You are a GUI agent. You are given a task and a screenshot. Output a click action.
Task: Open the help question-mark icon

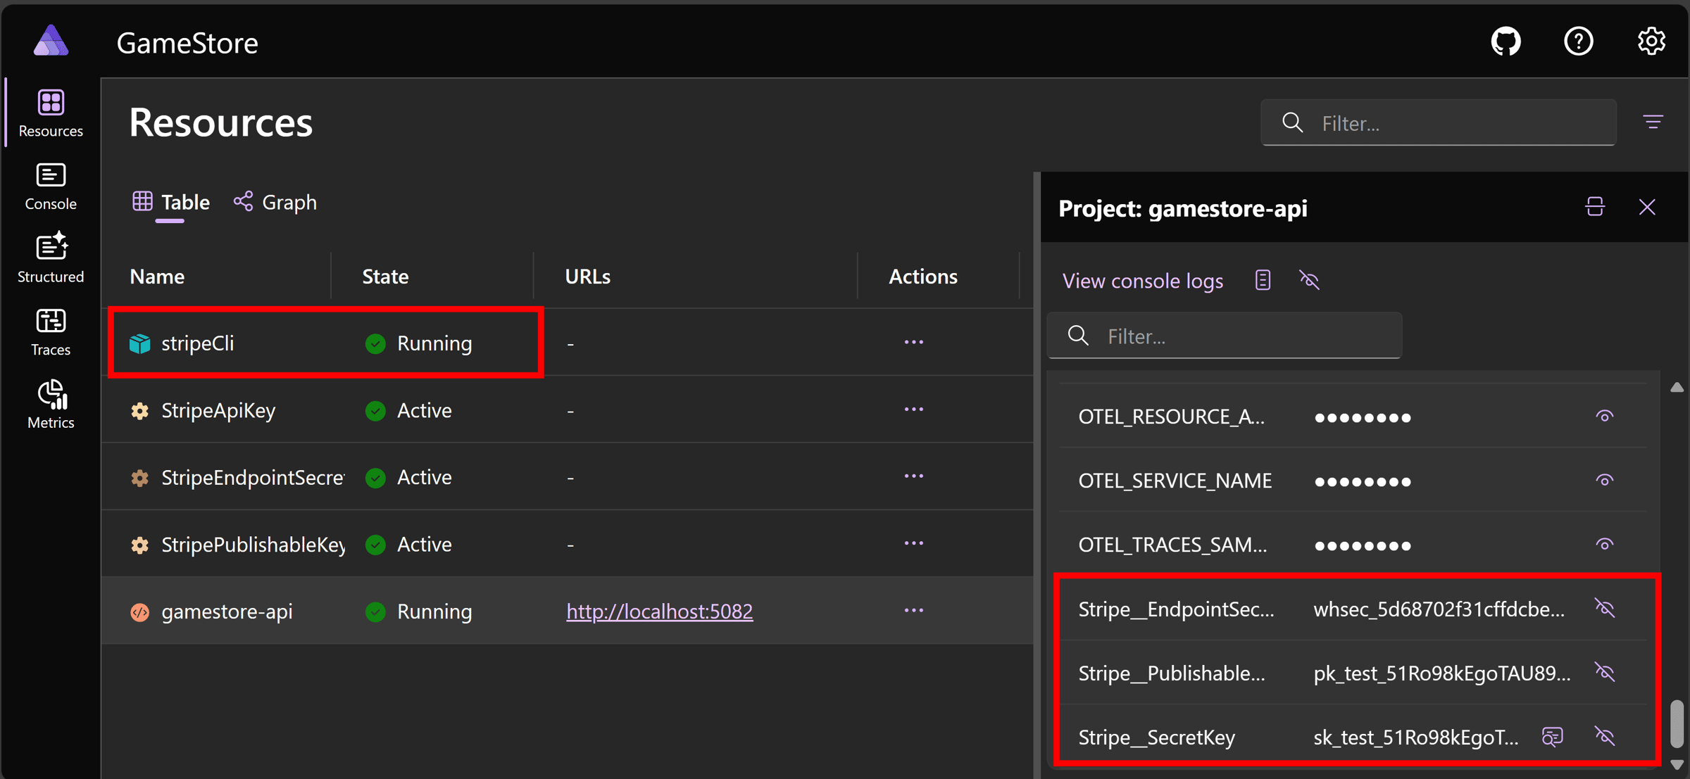tap(1578, 42)
